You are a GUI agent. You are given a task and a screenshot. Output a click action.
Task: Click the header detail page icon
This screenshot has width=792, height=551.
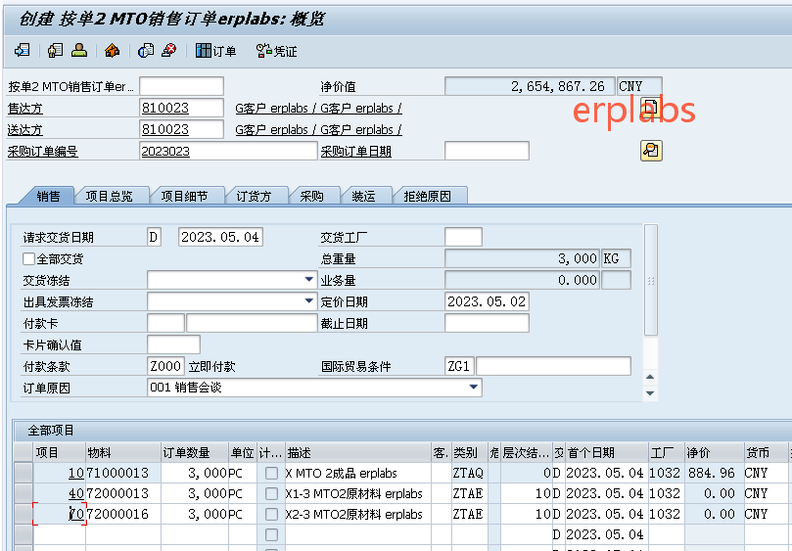tap(651, 108)
